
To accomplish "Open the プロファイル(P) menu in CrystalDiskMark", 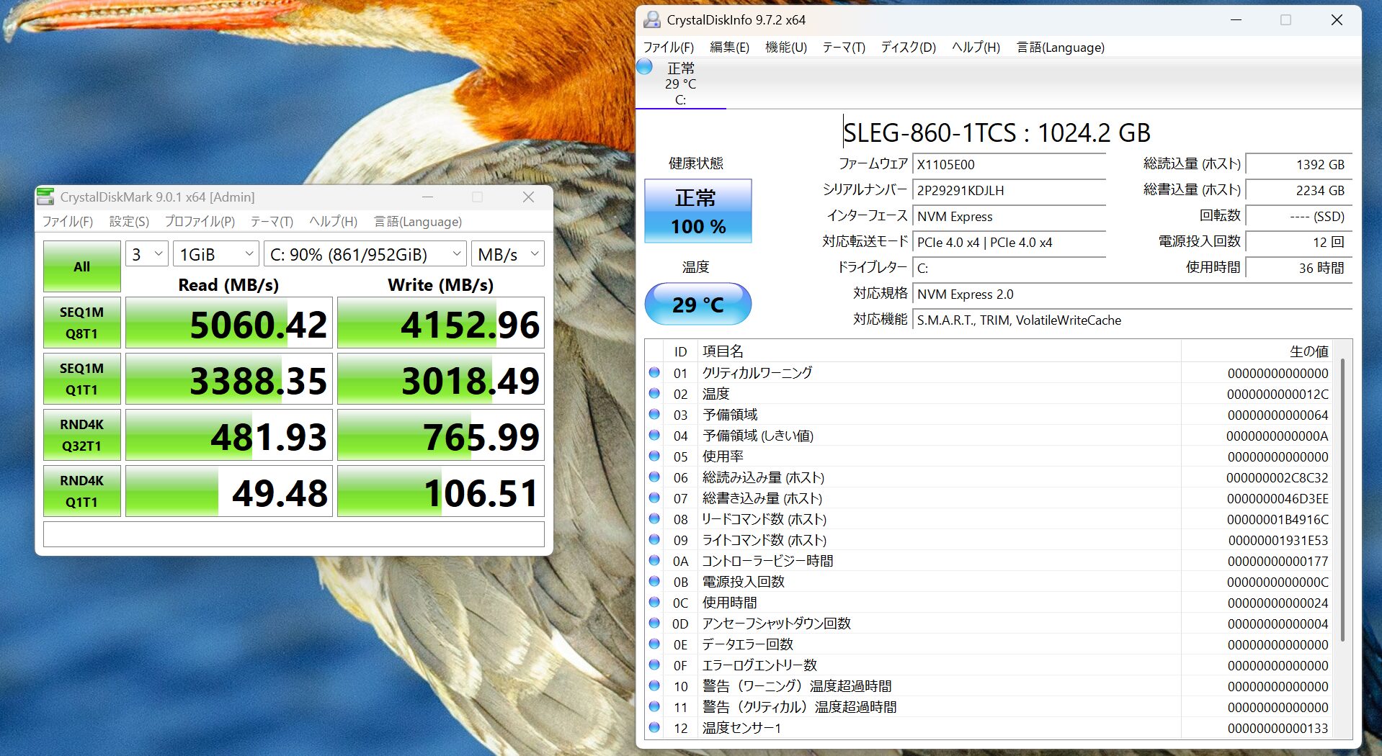I will click(200, 222).
